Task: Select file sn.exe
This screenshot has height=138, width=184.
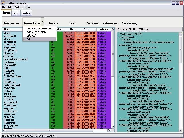Action: click(7, 79)
